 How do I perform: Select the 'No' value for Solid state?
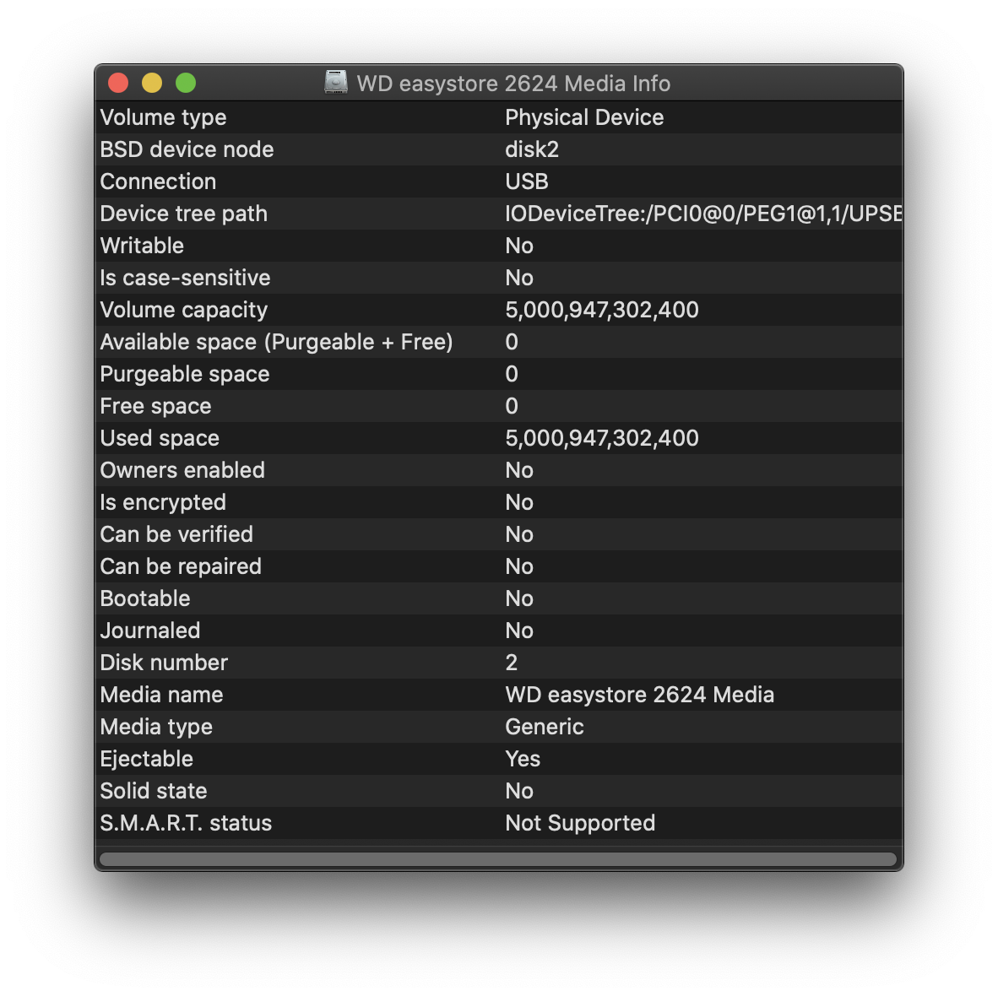tap(519, 791)
